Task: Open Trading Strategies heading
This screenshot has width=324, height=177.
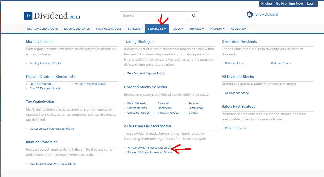Action: [139, 41]
